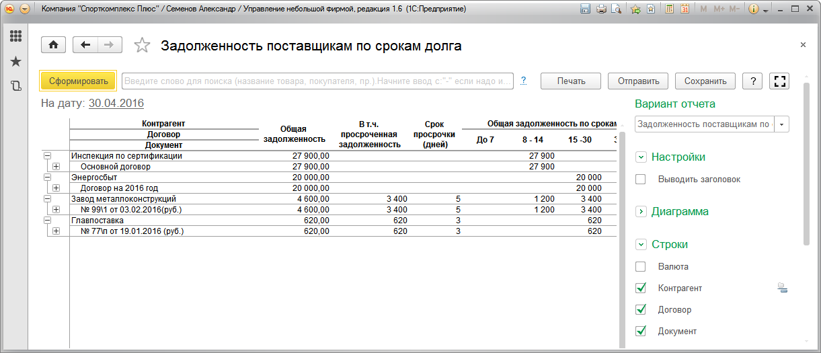
Task: Select the Энергосбыт cell
Action: pyautogui.click(x=165, y=178)
